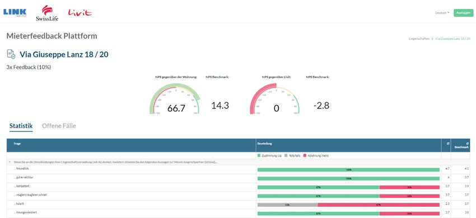Click the Livit logo
The image size is (476, 218).
tap(80, 12)
